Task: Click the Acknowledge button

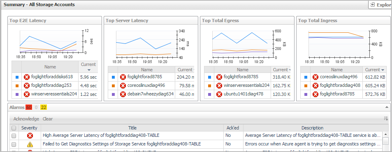Action: pyautogui.click(x=26, y=119)
